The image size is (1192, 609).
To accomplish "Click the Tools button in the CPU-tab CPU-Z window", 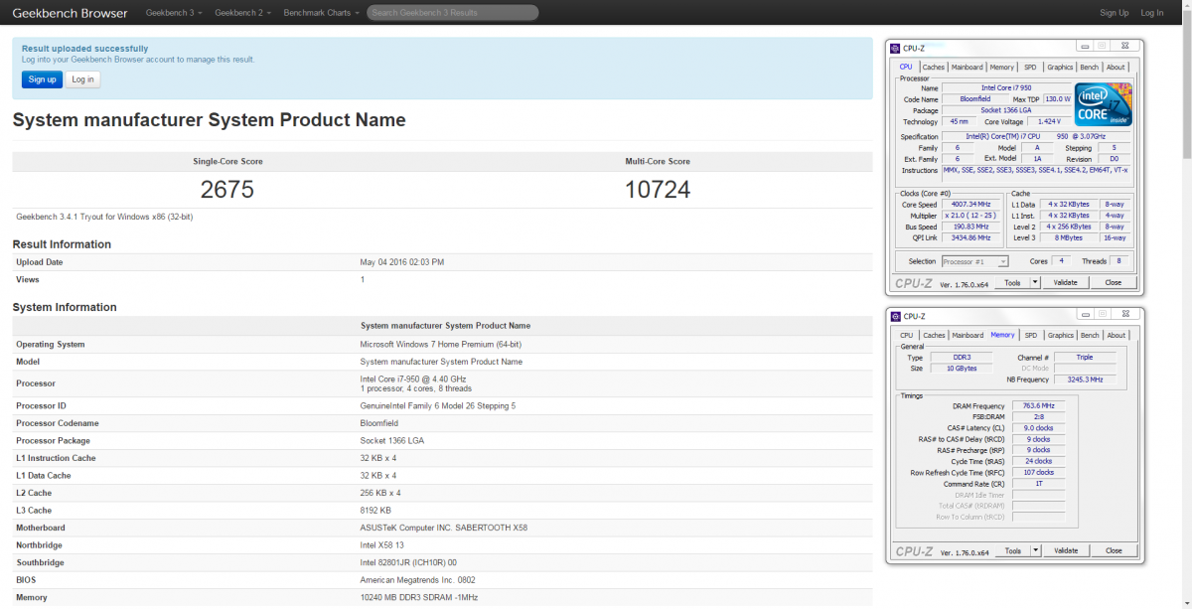I will [x=1012, y=282].
